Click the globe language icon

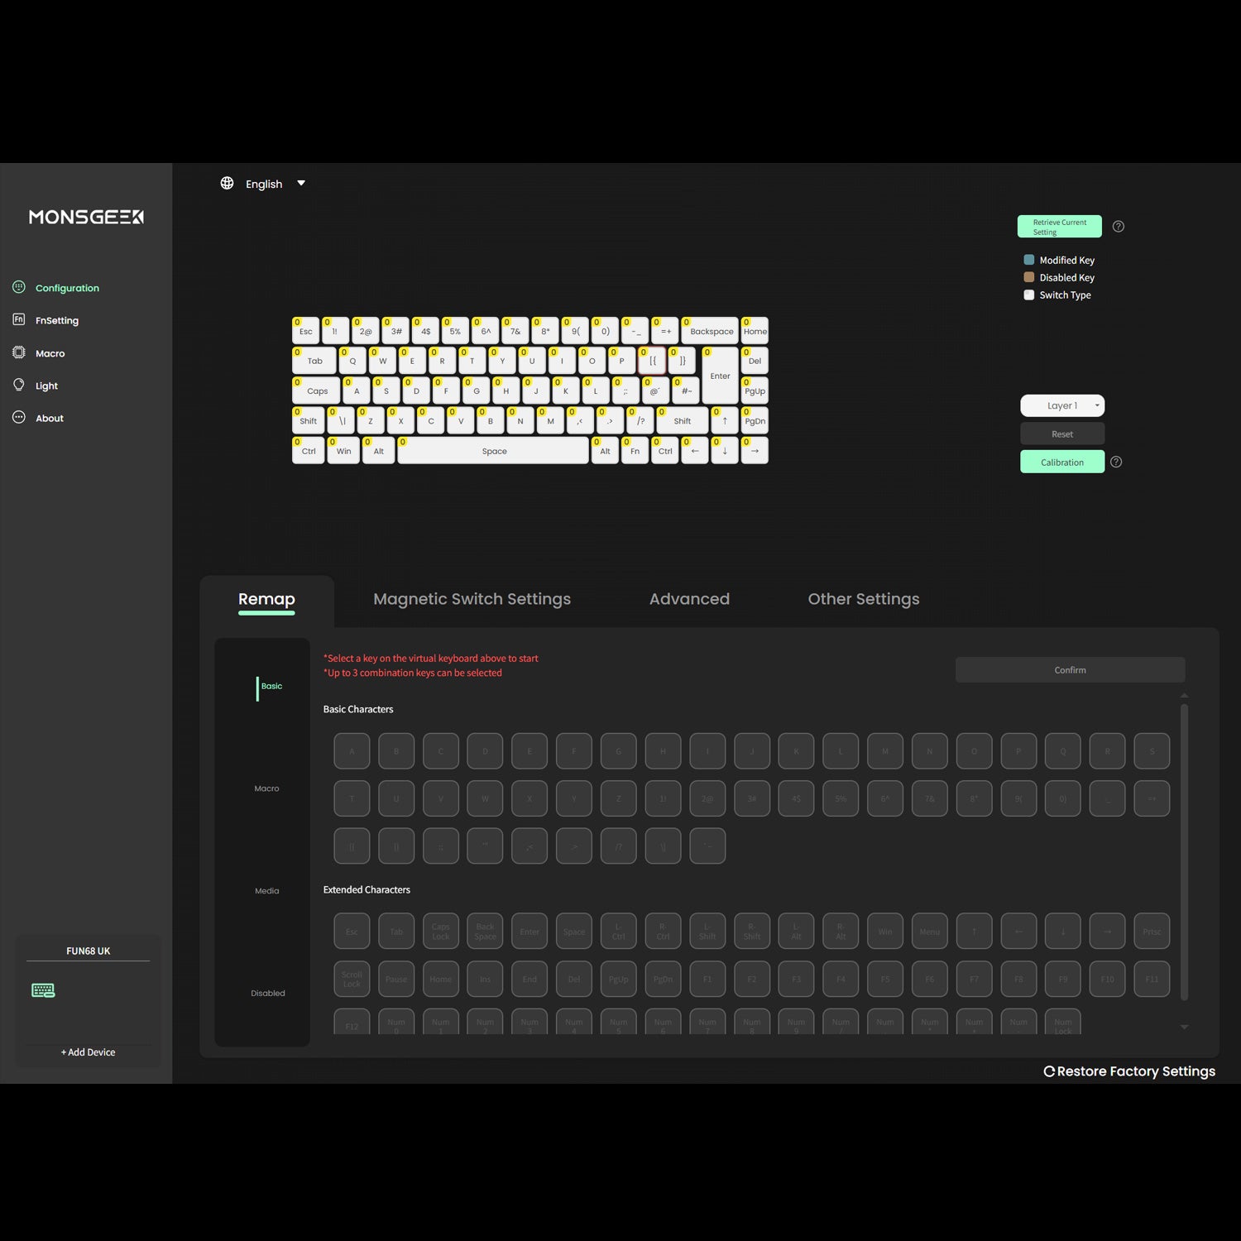click(227, 183)
